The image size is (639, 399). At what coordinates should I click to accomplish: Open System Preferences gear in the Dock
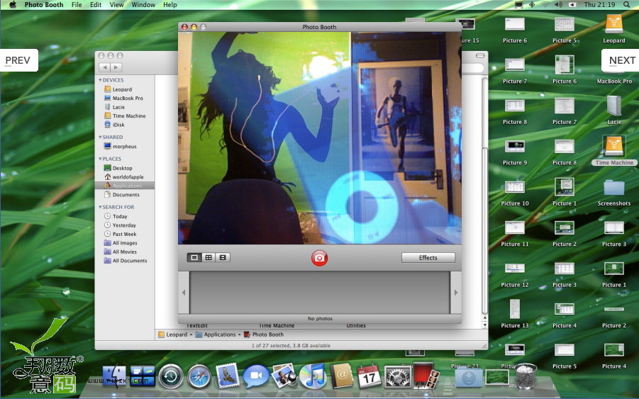[397, 376]
